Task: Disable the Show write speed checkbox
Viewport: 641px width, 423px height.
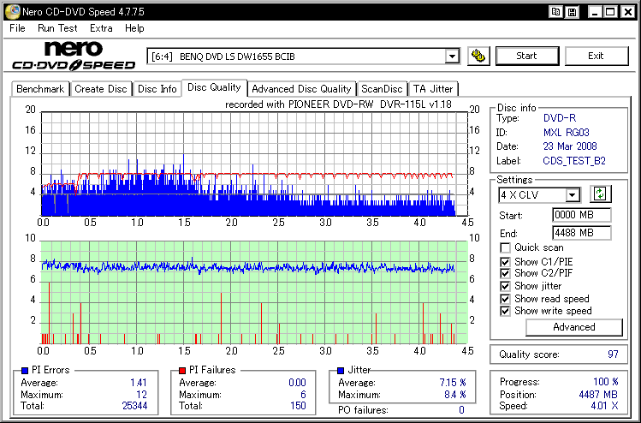Action: point(506,312)
